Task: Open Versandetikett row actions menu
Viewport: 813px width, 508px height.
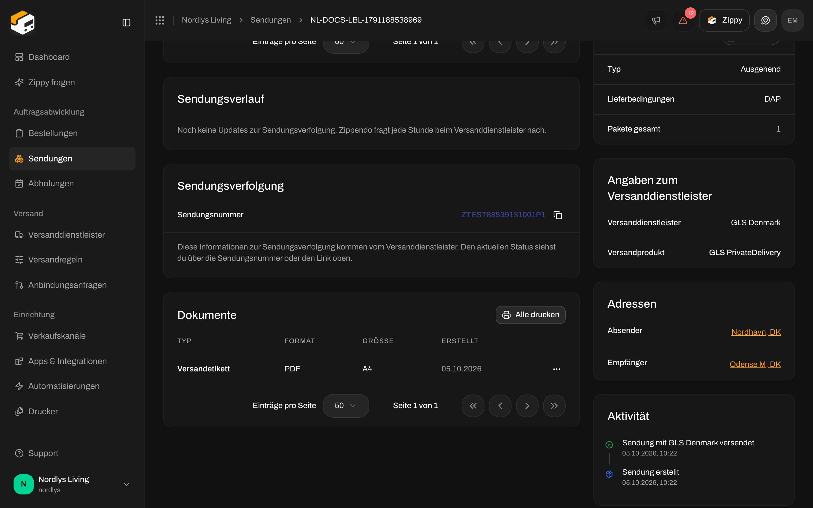Action: pyautogui.click(x=557, y=369)
